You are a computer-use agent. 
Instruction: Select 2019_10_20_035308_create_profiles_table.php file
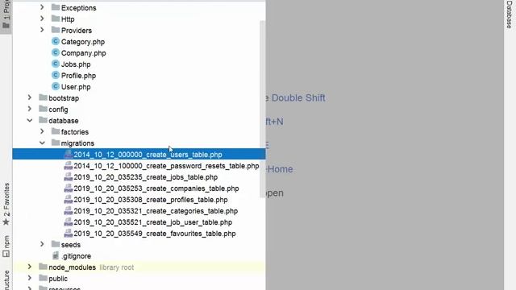[151, 200]
